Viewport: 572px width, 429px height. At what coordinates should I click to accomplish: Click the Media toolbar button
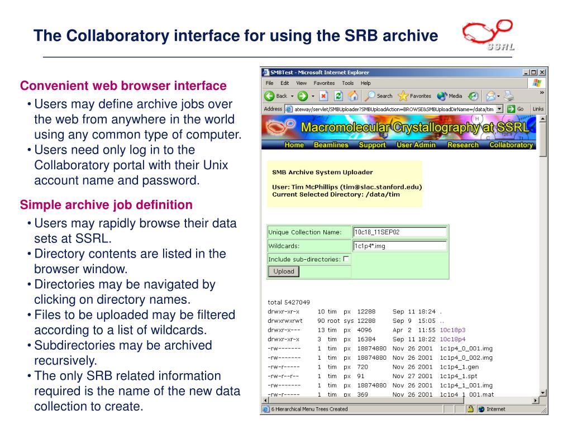[x=450, y=96]
